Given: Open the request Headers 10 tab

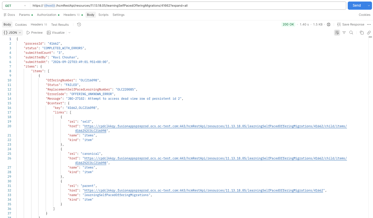Looking at the screenshot, I should click(73, 15).
